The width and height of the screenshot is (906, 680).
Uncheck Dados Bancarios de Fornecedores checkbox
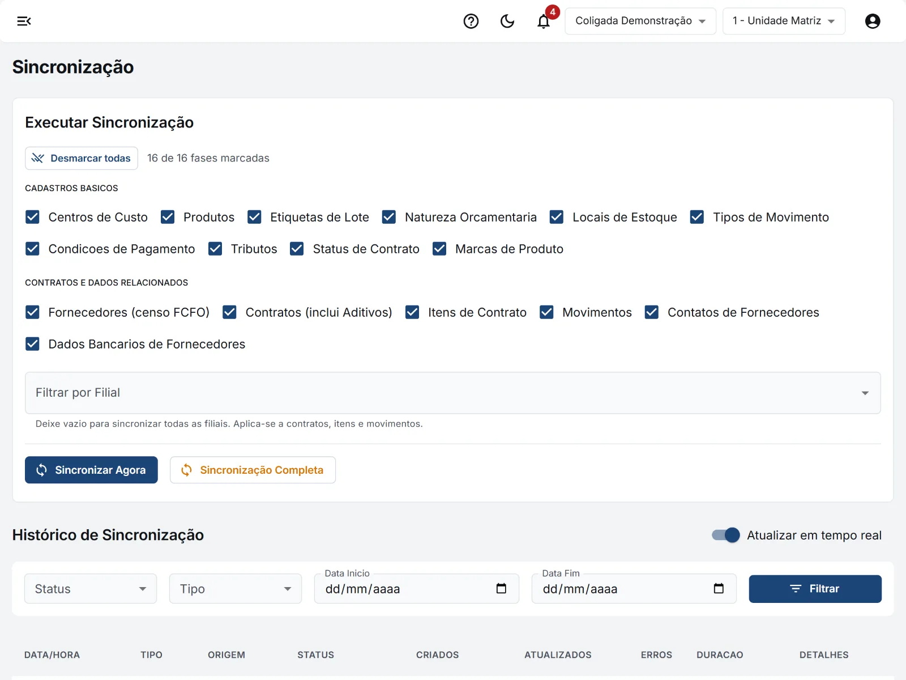[33, 344]
